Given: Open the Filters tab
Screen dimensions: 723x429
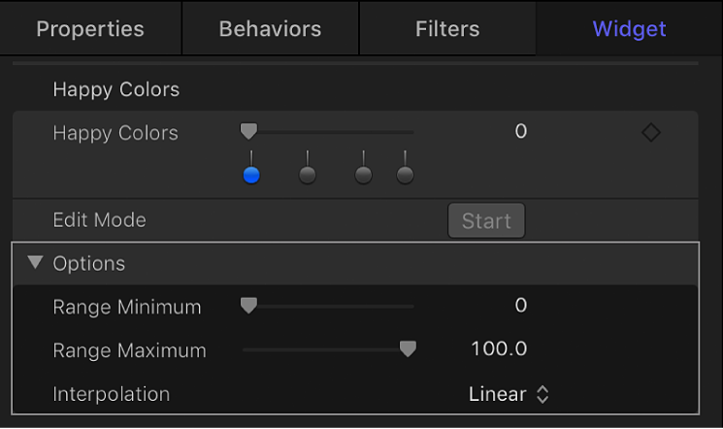Looking at the screenshot, I should pyautogui.click(x=447, y=29).
